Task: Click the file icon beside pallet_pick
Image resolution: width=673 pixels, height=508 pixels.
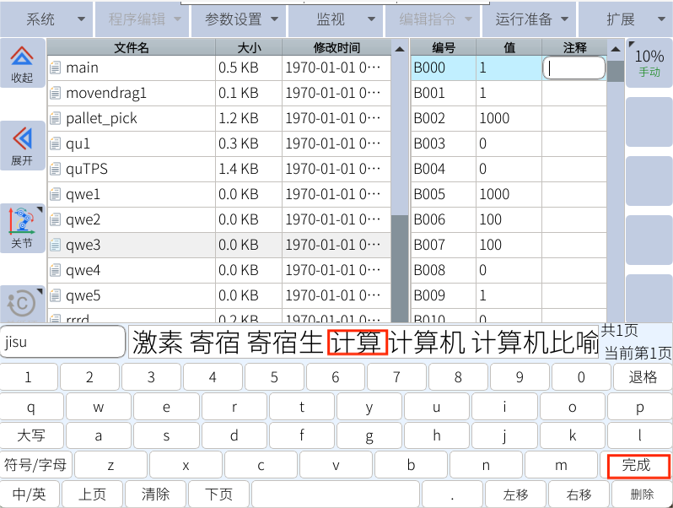Action: point(56,118)
